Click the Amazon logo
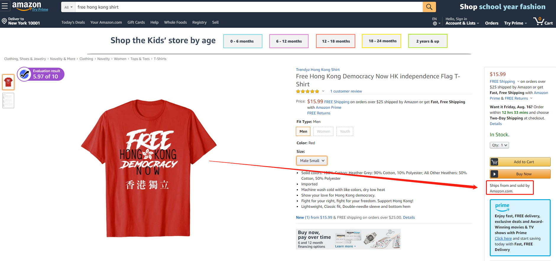The image size is (556, 261). tap(27, 6)
